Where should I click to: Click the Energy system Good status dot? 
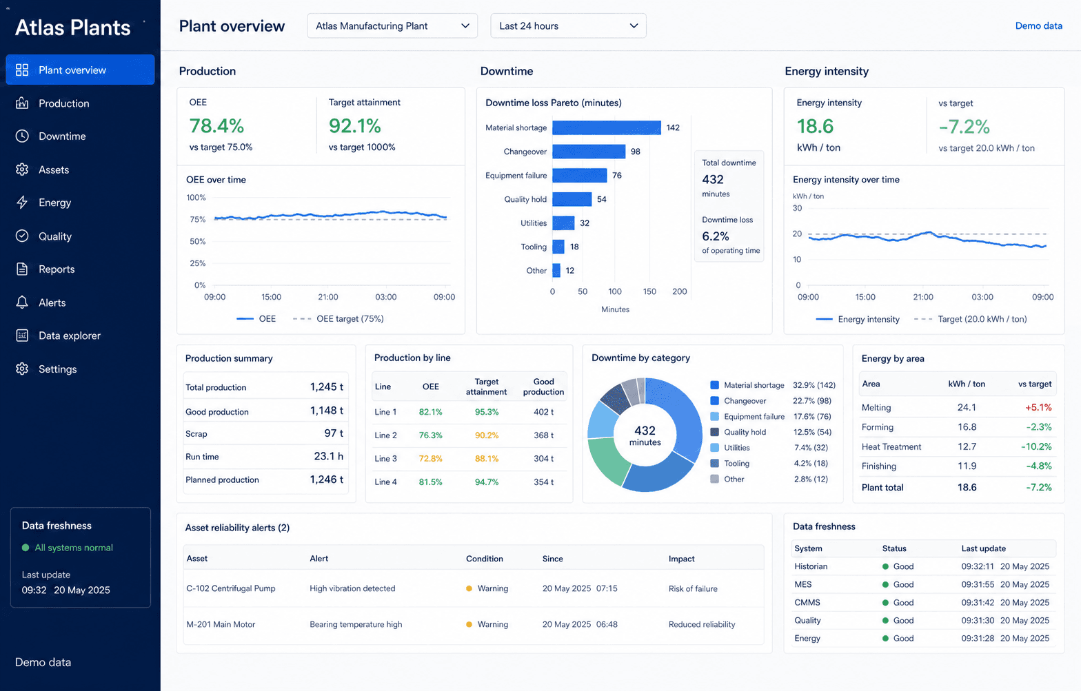coord(885,638)
